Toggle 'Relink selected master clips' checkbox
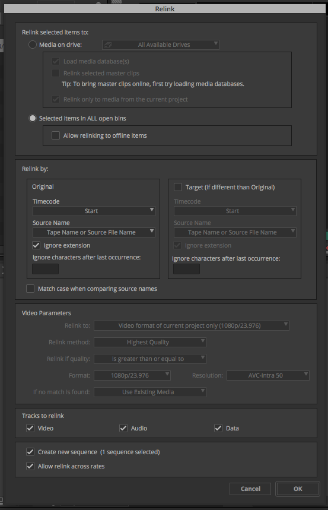This screenshot has width=328, height=510. point(56,73)
